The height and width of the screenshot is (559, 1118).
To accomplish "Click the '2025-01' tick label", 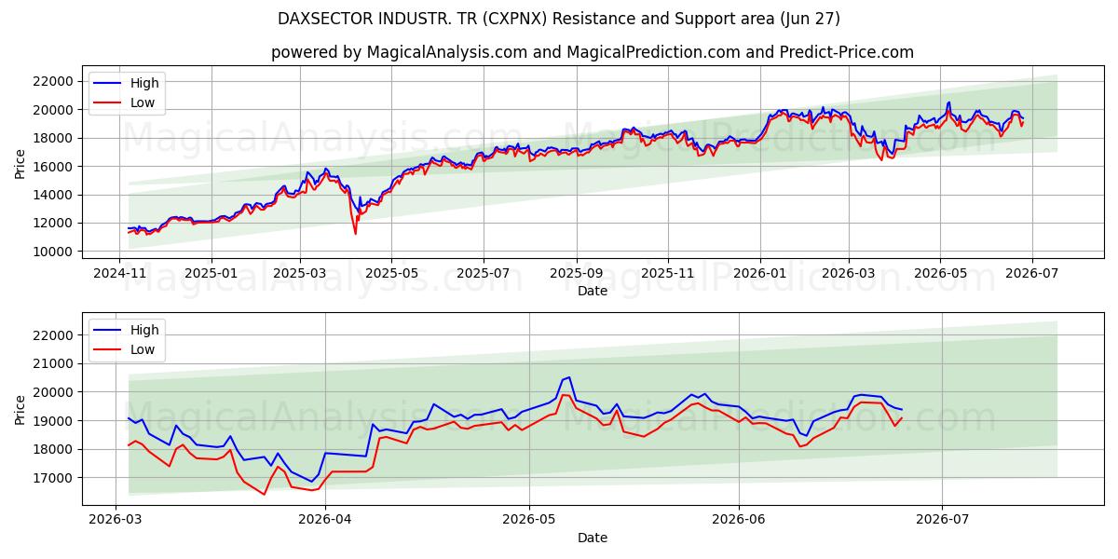I will (x=210, y=273).
